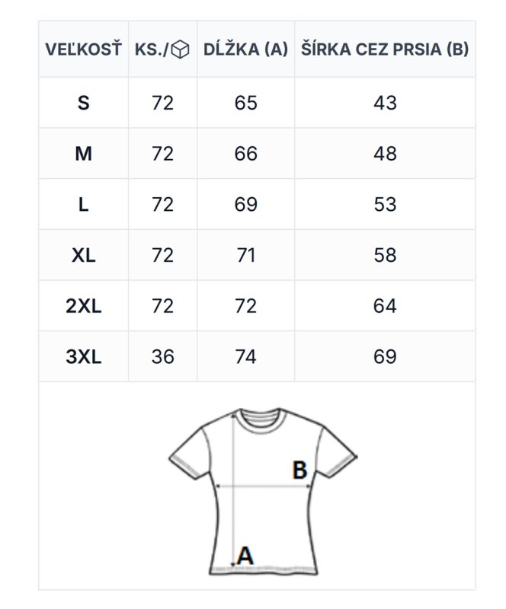This screenshot has width=506, height=609.
Task: Select the size S row label
Action: (83, 103)
